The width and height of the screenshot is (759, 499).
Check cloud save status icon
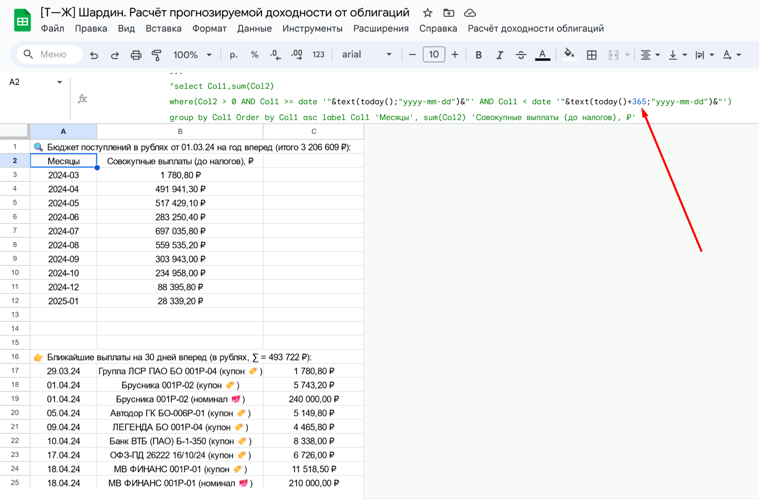(470, 13)
